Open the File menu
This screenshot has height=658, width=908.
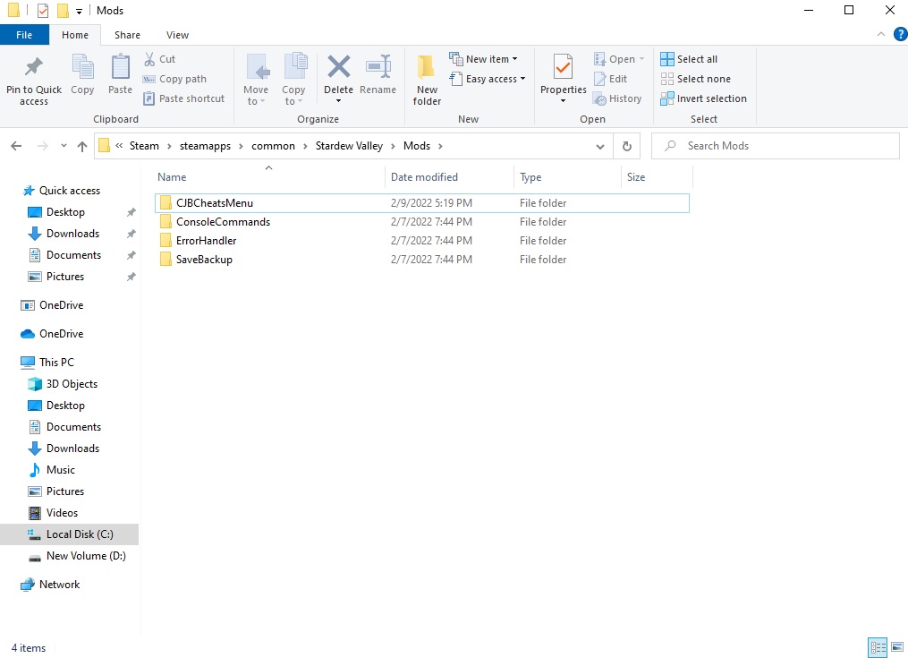24,35
